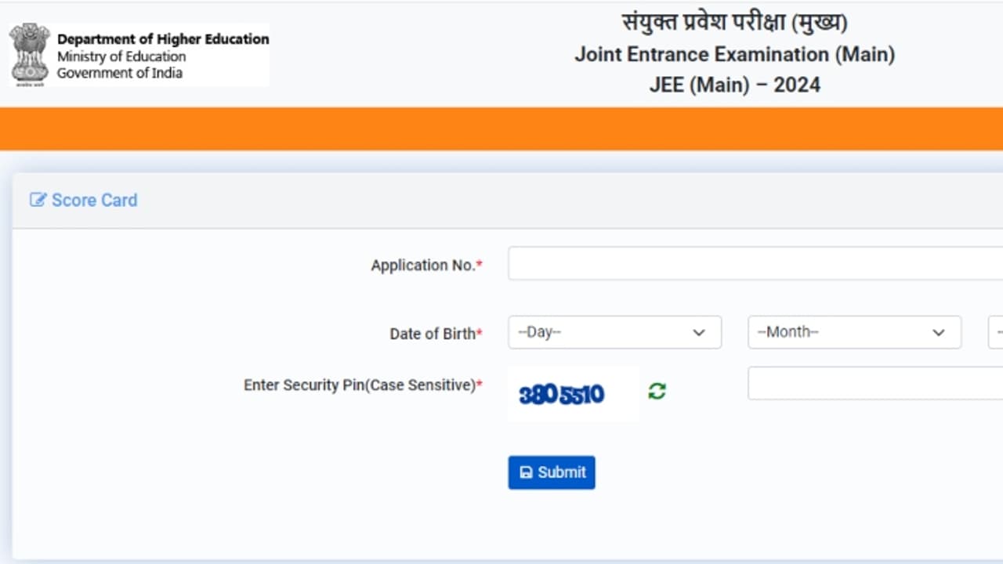Click the Score Card heading text
This screenshot has height=564, width=1003.
point(94,200)
